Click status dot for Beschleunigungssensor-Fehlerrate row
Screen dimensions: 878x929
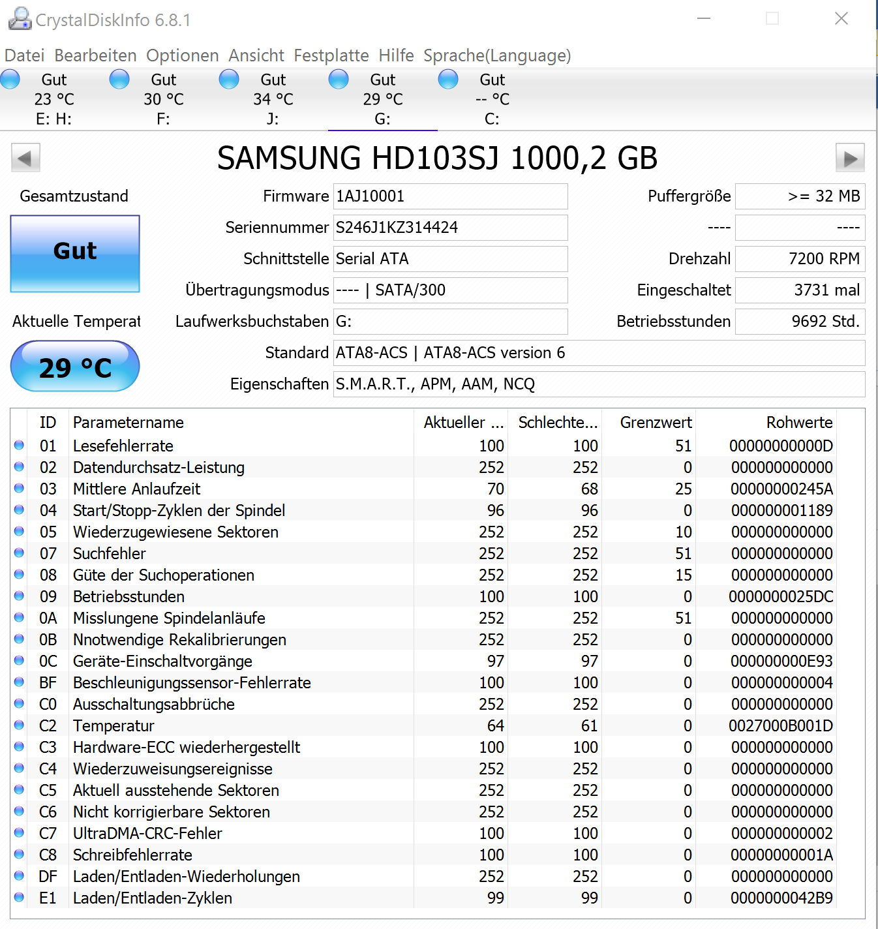tap(19, 682)
